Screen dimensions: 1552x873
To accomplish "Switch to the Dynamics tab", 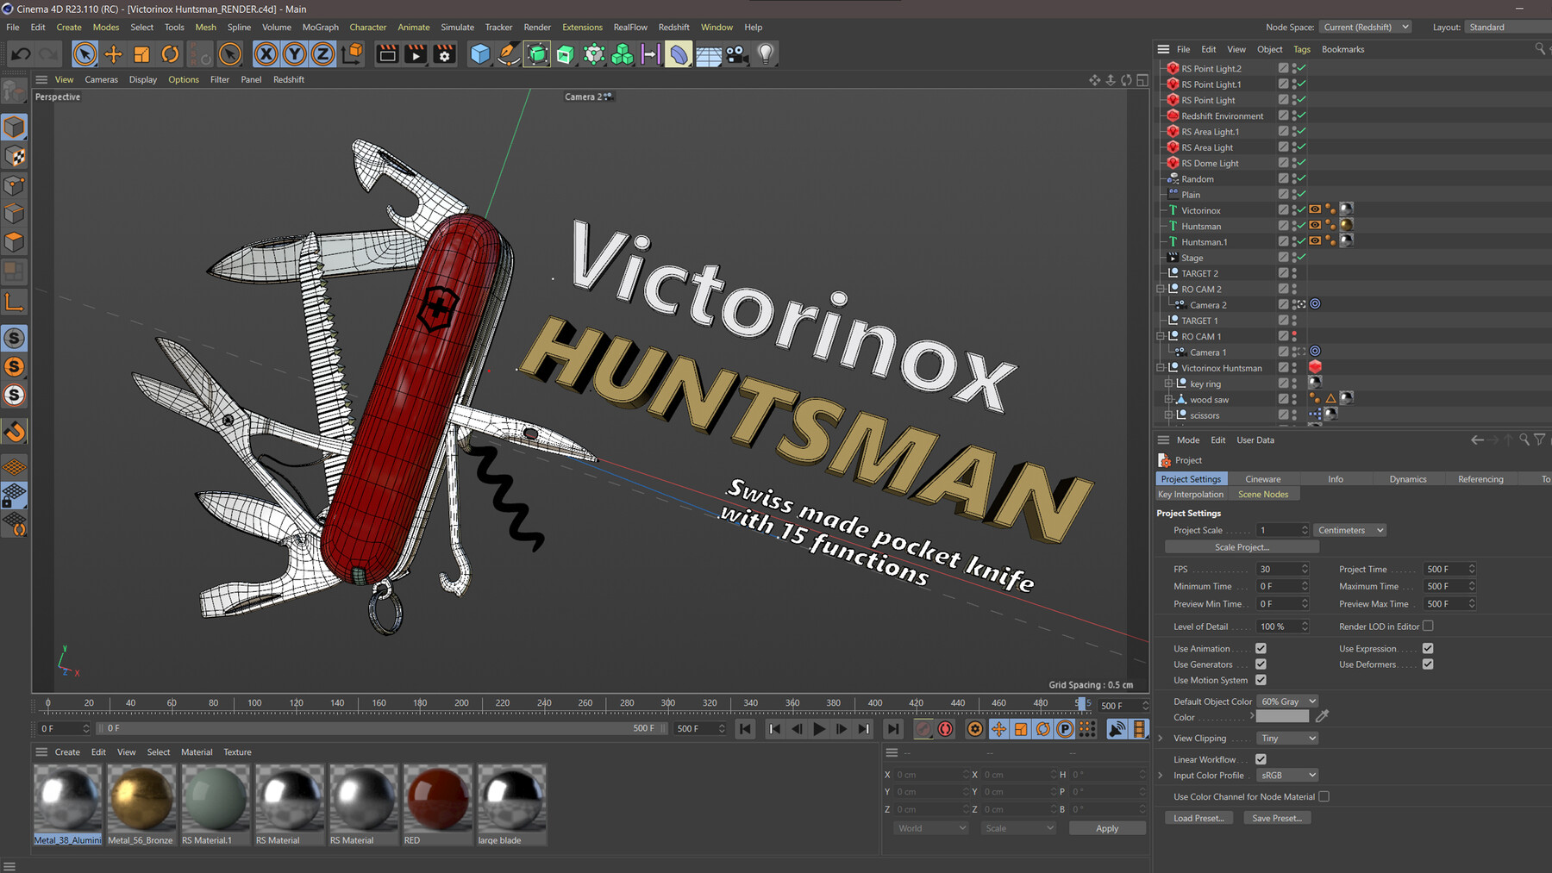I will pos(1407,478).
